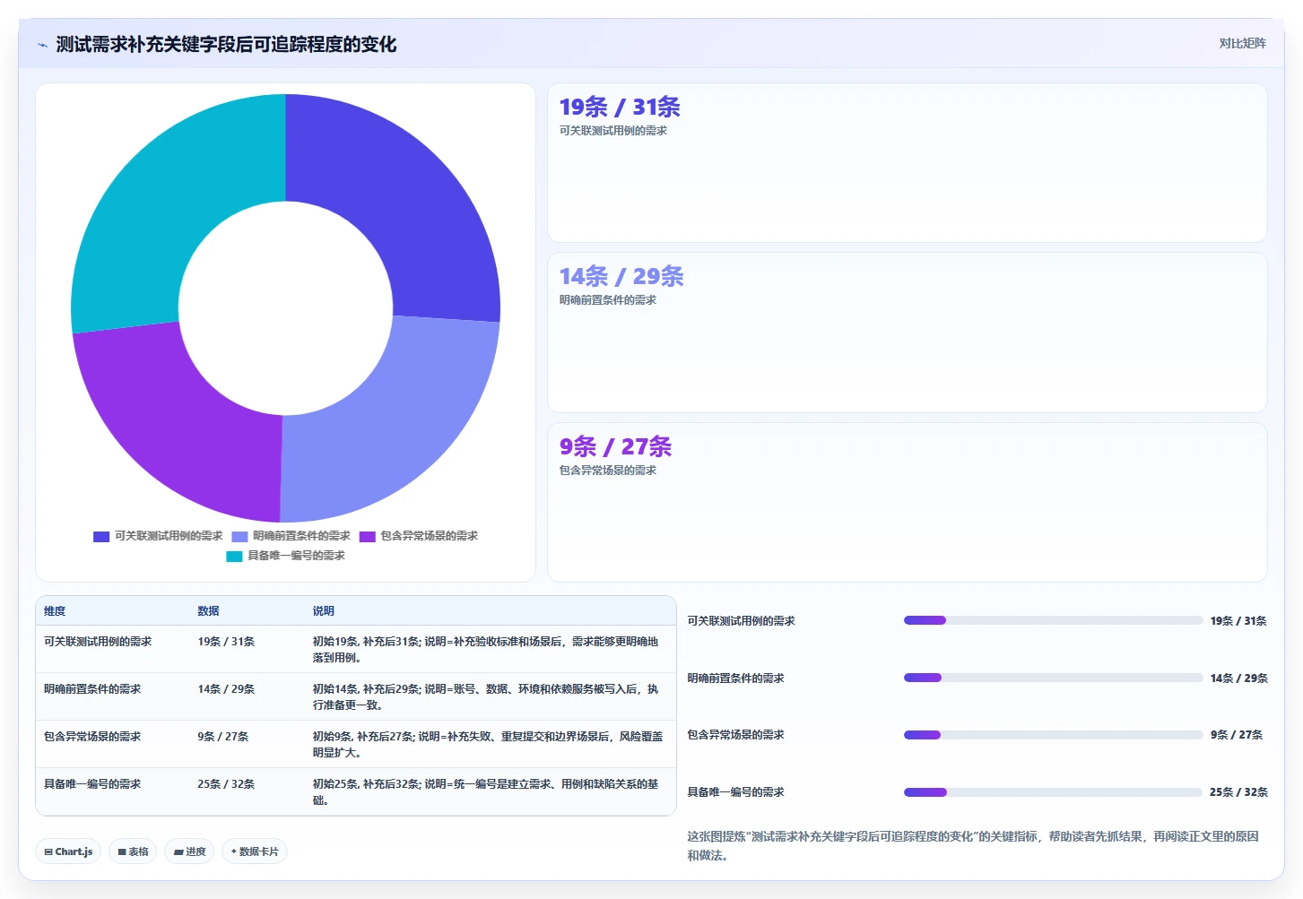The width and height of the screenshot is (1303, 899).
Task: Select the 14条 / 29条 card value
Action: pyautogui.click(x=621, y=277)
